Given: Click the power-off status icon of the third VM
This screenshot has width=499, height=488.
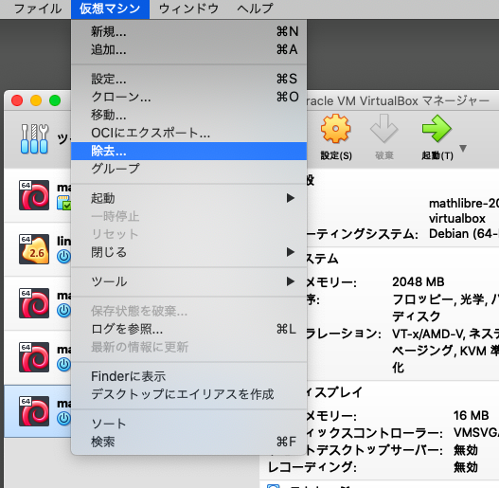Looking at the screenshot, I should [63, 311].
